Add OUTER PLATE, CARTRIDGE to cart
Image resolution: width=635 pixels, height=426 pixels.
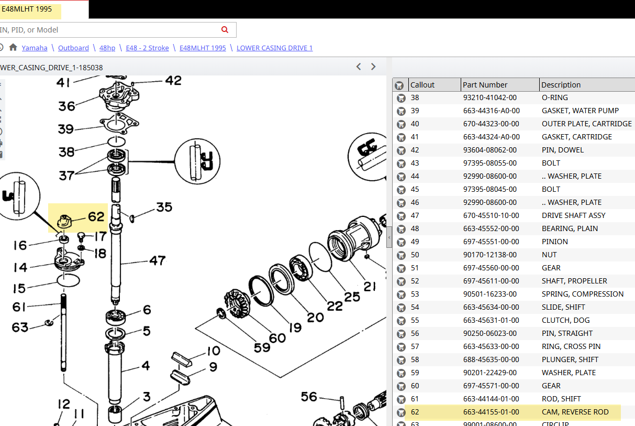[401, 124]
